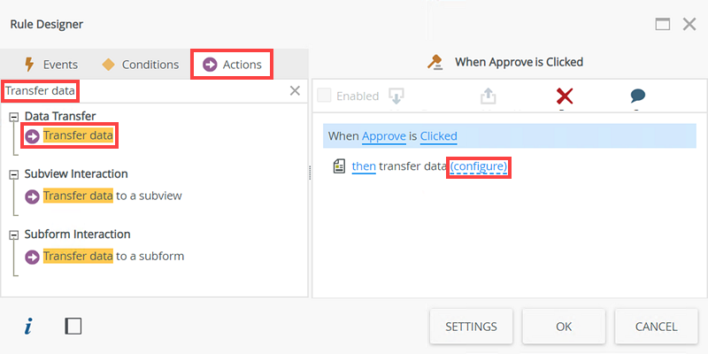Clear the search box with X

point(296,90)
